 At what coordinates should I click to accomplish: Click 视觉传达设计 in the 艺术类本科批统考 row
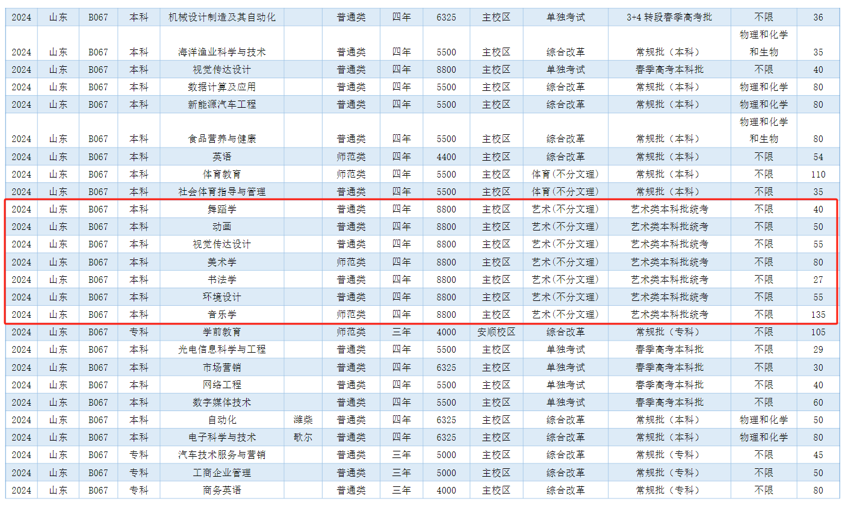[221, 244]
